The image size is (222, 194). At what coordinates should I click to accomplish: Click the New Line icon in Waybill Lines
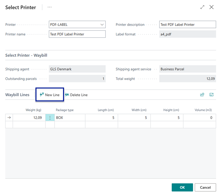click(x=42, y=95)
